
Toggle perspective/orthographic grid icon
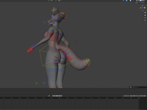(145, 20)
